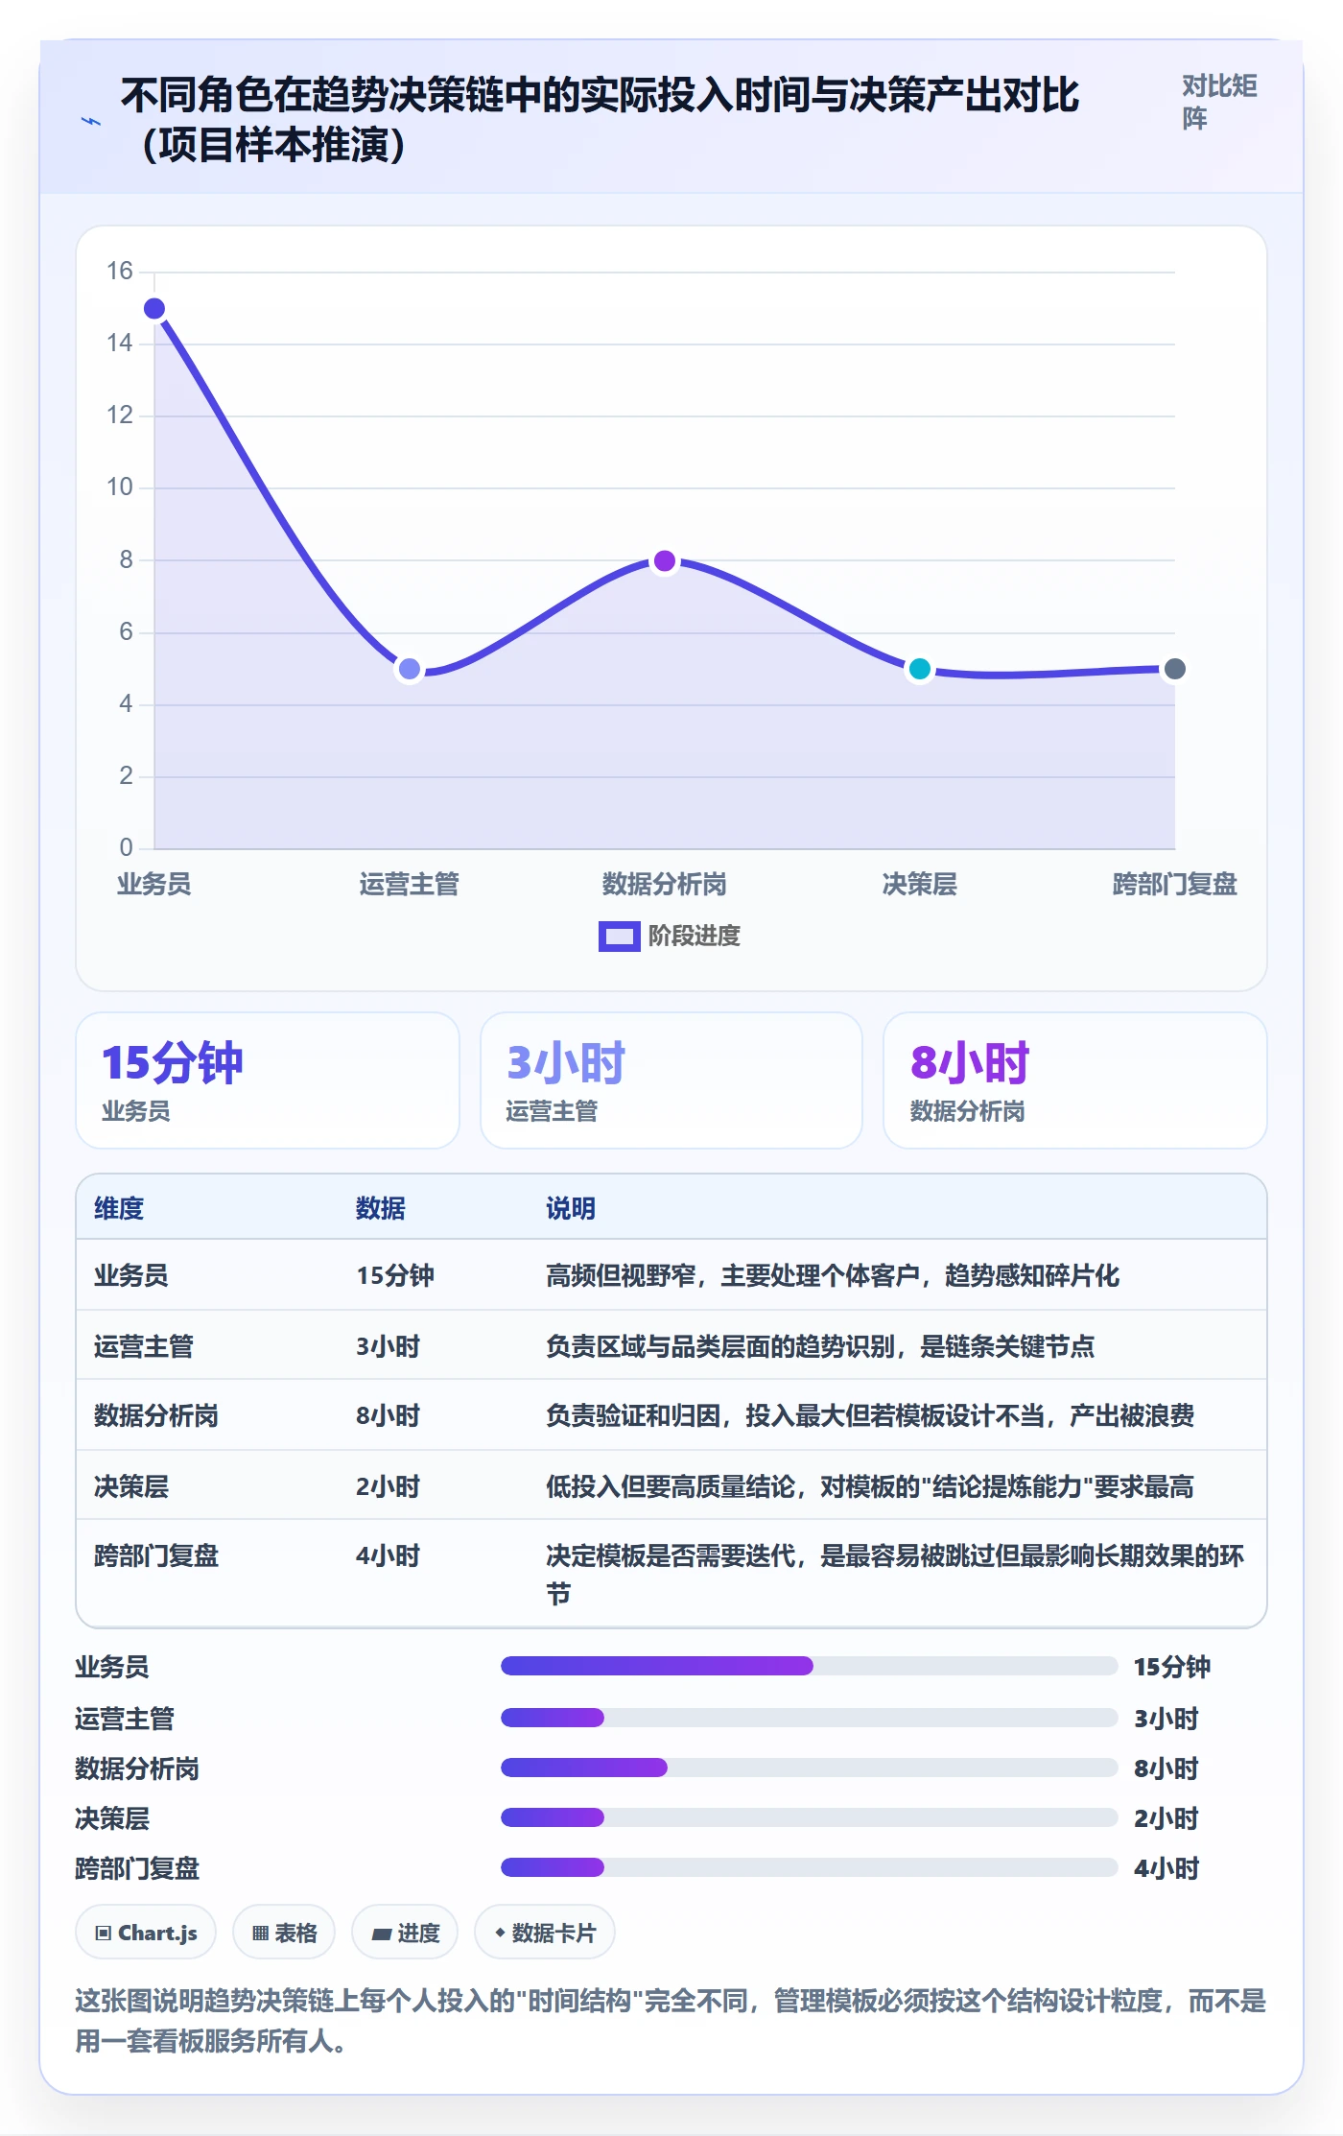Screen dimensions: 1343x2136
Task: Select the 3小时 cell in the table
Action: tap(389, 1346)
